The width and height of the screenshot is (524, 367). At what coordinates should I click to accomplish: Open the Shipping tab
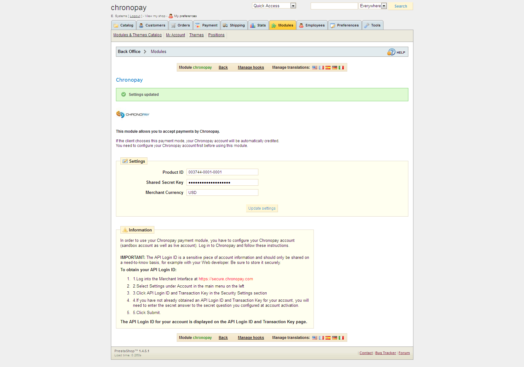tap(234, 25)
